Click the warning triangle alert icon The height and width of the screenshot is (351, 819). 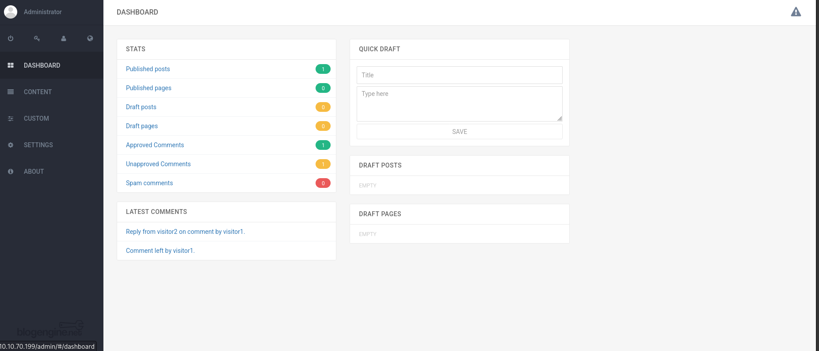(x=796, y=12)
